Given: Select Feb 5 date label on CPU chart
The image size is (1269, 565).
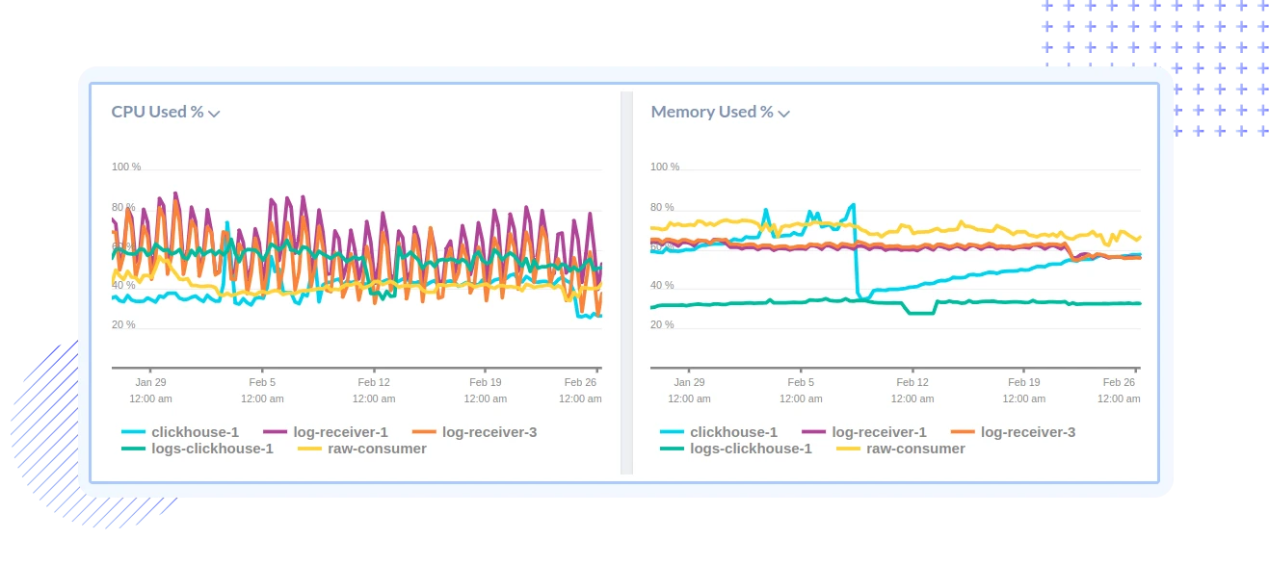Looking at the screenshot, I should (x=262, y=382).
